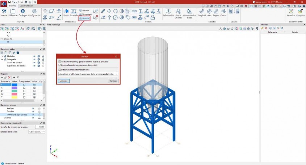The height and width of the screenshot is (165, 306).
Task: Click red X delete icon in Etiquetas panel
Action: pyautogui.click(x=9, y=77)
